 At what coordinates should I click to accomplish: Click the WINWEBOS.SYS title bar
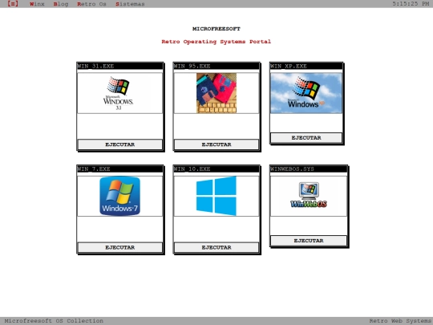point(309,169)
